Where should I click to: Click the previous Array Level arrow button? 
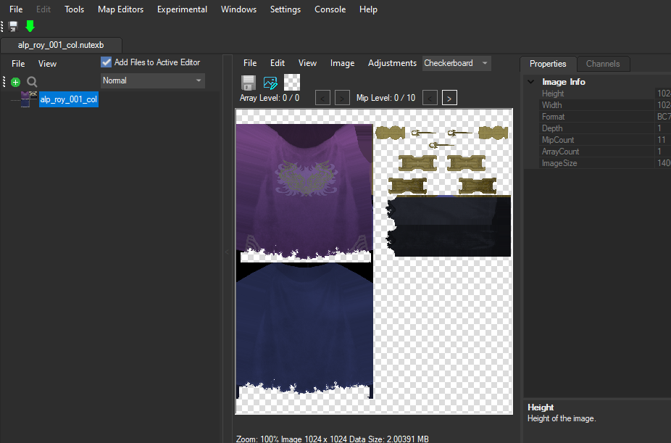click(322, 97)
